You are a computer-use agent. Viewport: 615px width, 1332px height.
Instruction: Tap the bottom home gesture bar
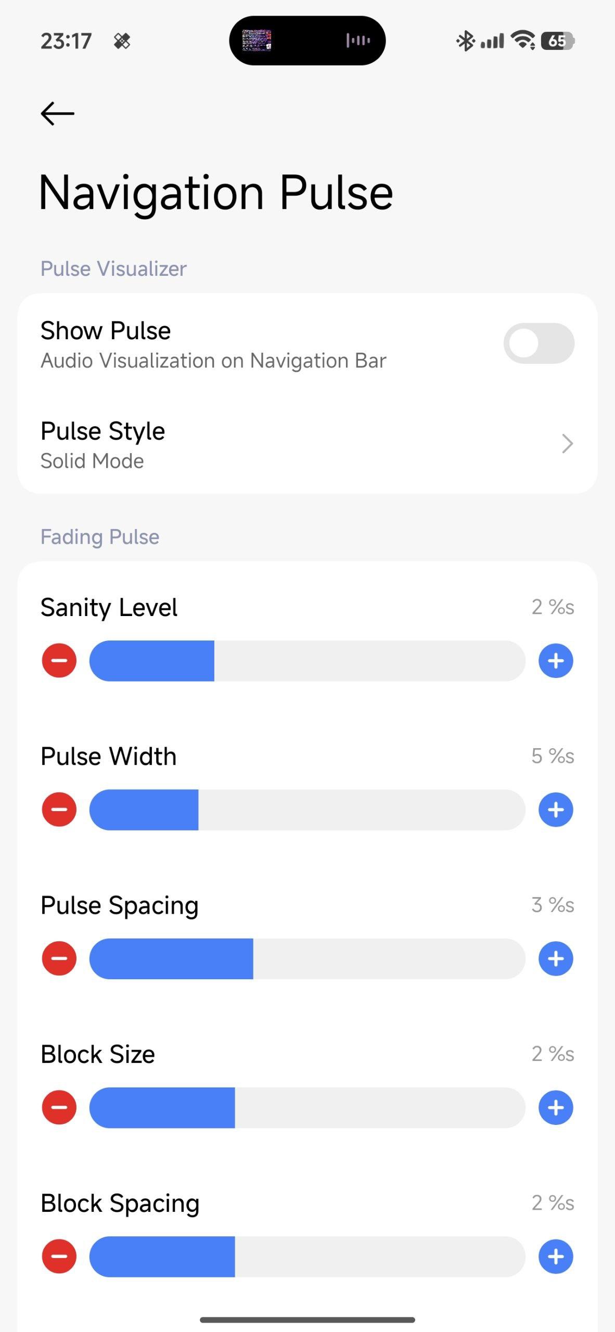[307, 1320]
